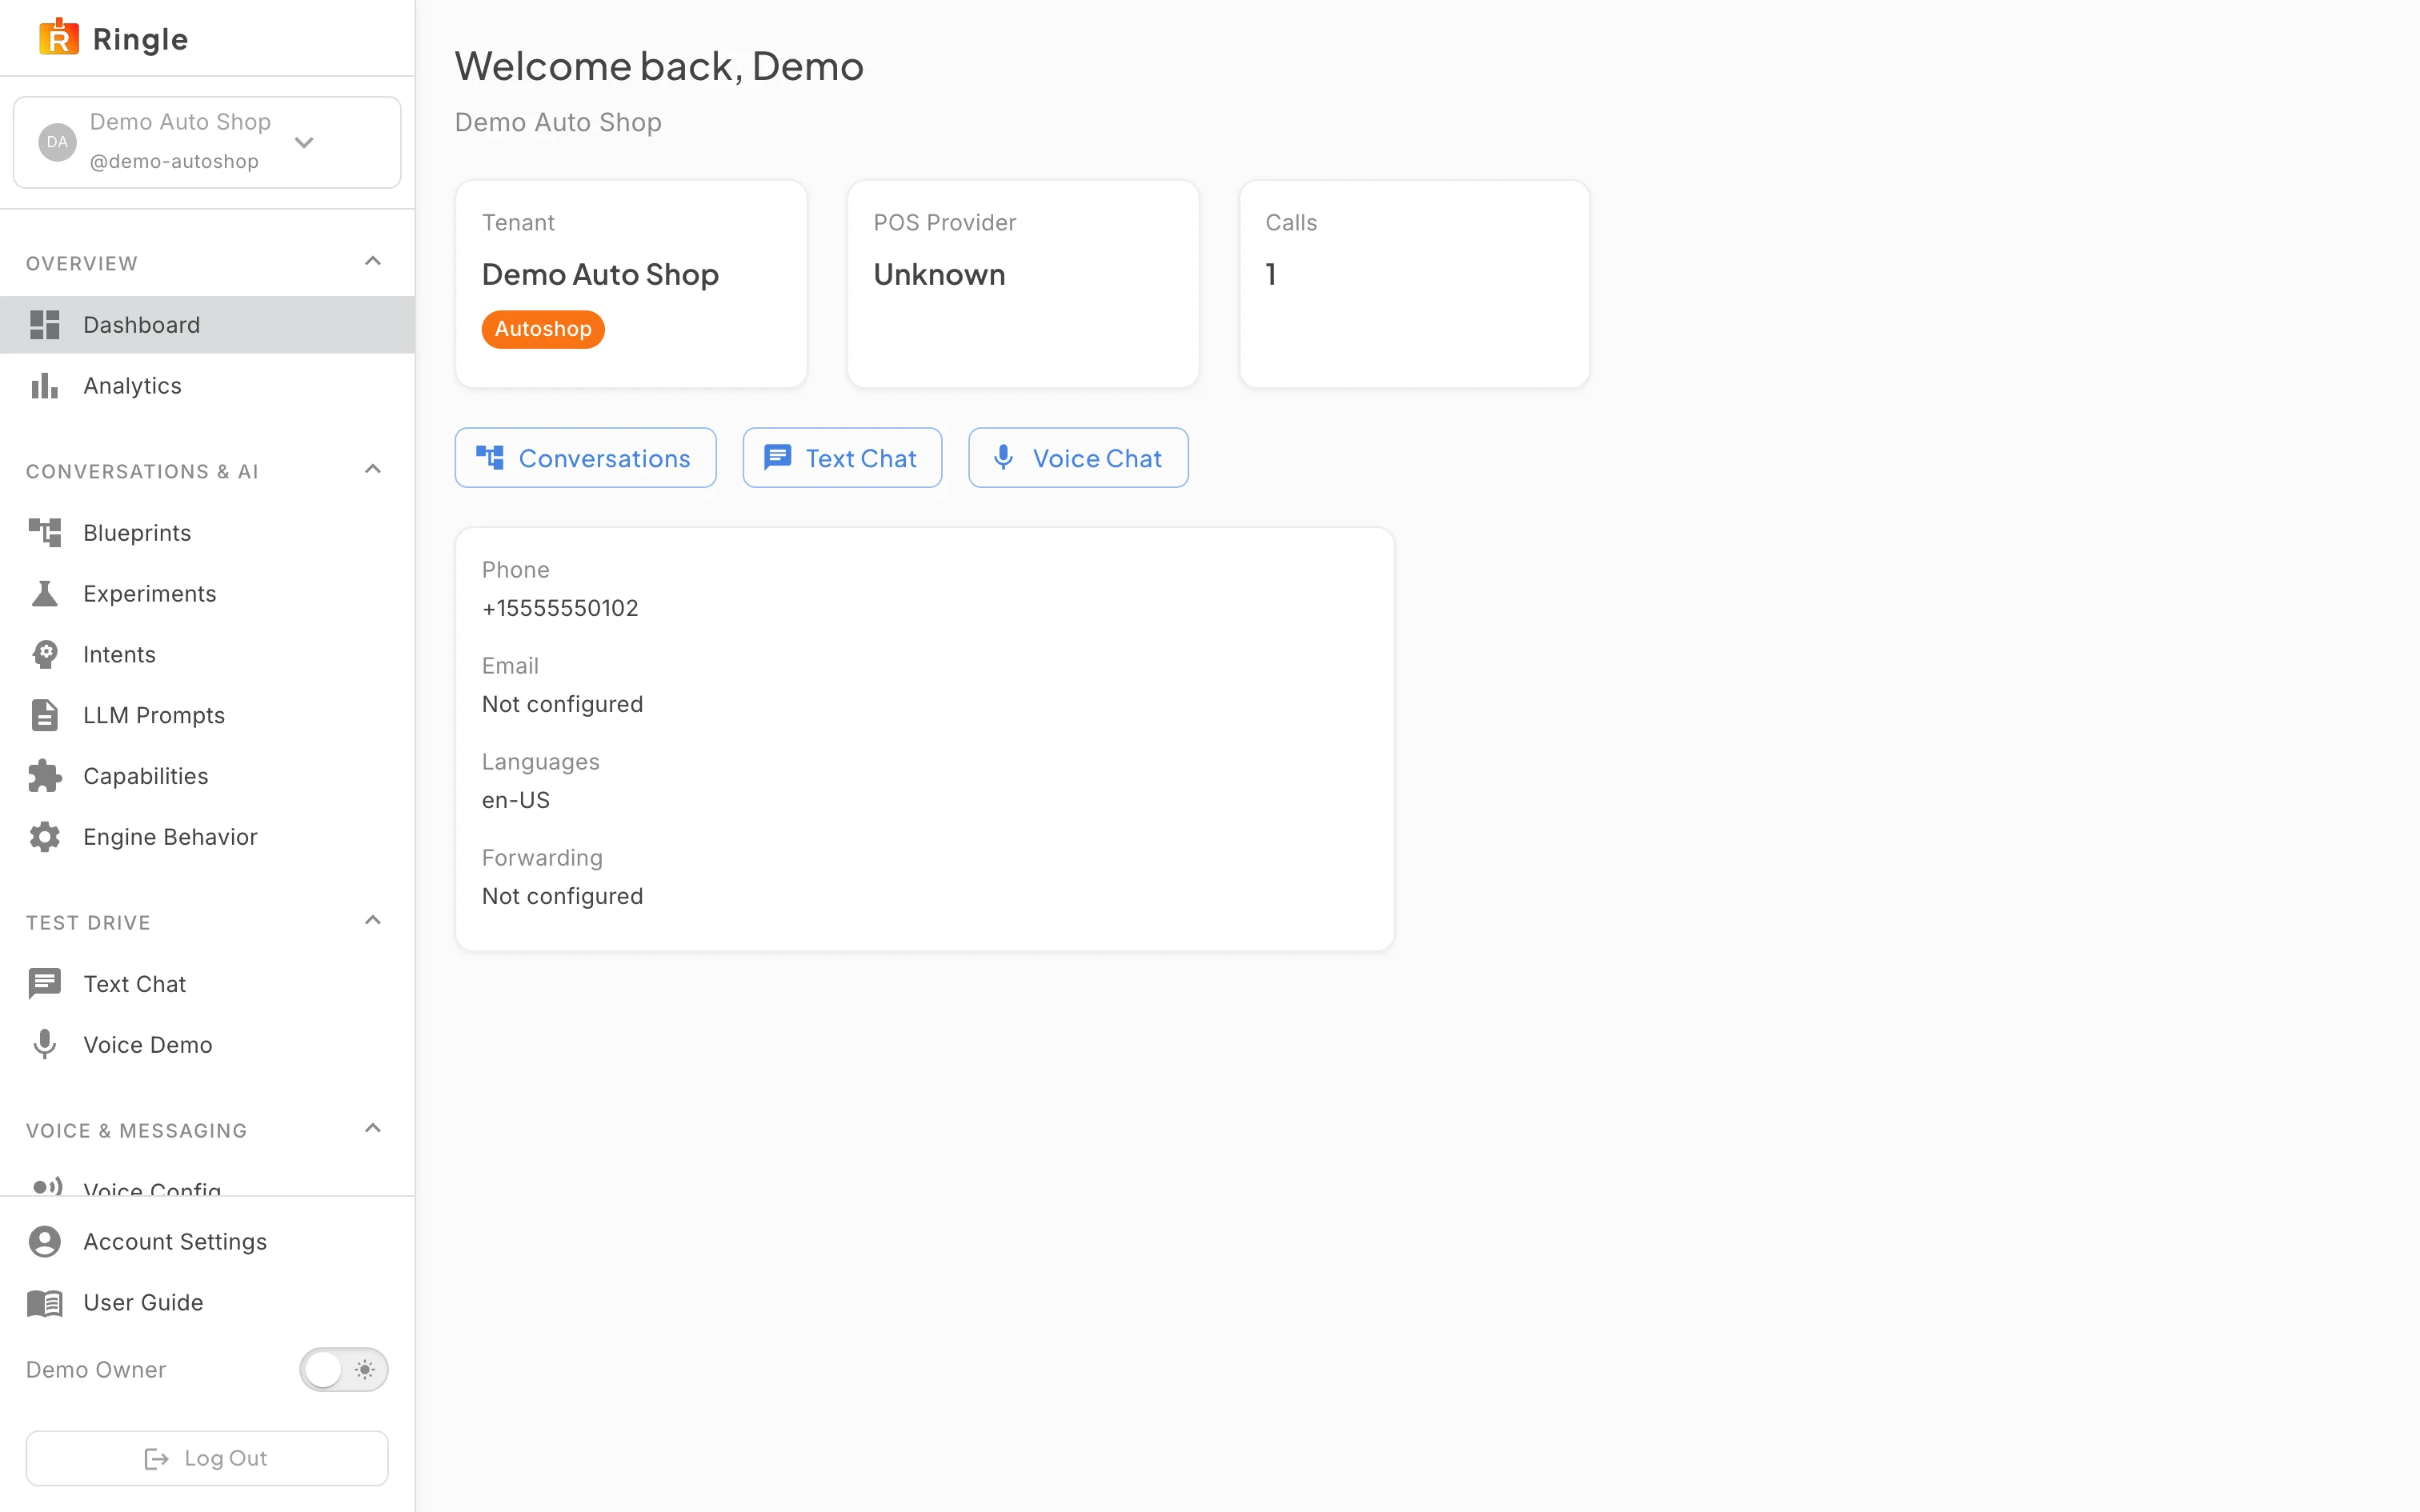2420x1512 pixels.
Task: Open the Demo Auto Shop tenant dropdown
Action: click(x=207, y=142)
